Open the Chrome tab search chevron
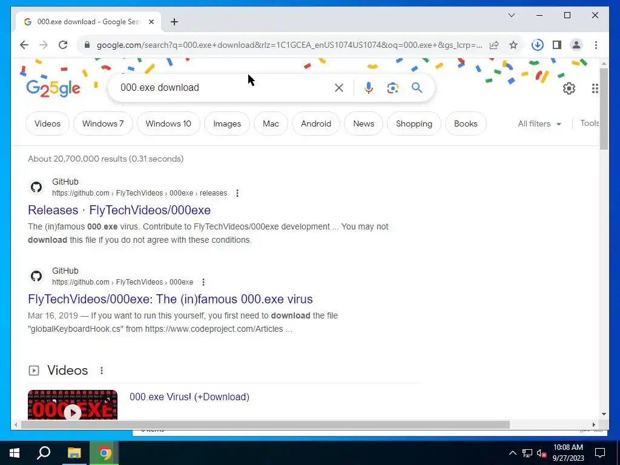This screenshot has height=465, width=620. pyautogui.click(x=512, y=15)
